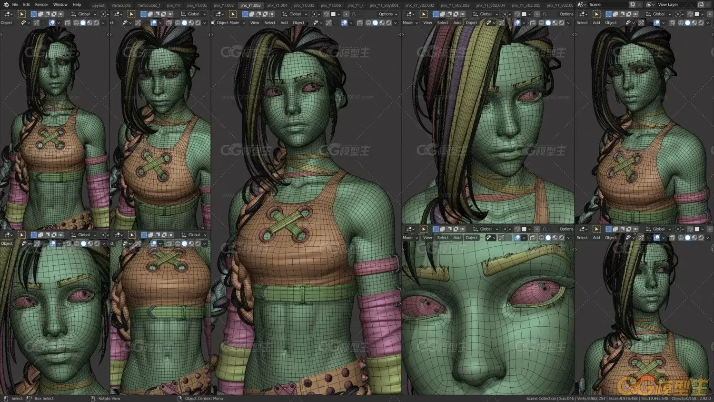Open Object menu in center viewport
Screen dimensions: 714x402
coord(298,22)
